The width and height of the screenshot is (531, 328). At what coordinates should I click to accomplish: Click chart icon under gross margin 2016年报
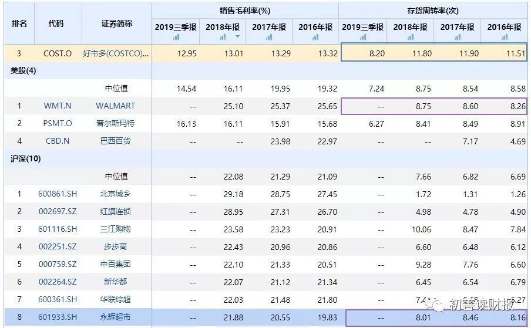tap(315, 37)
